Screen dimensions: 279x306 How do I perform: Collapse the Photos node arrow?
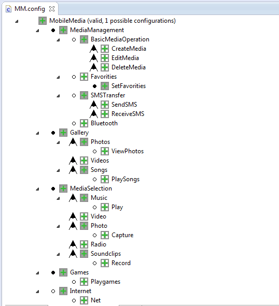58,142
